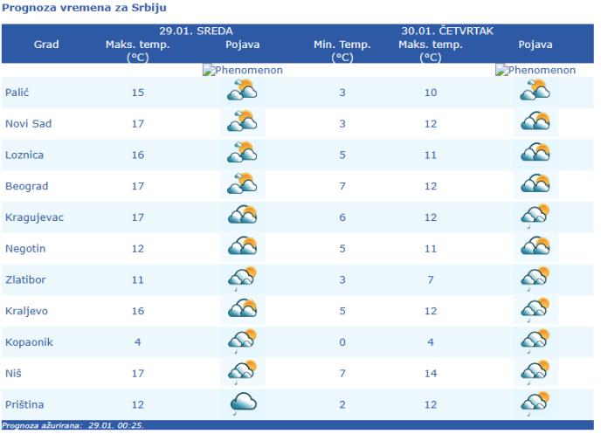The height and width of the screenshot is (441, 601).
Task: Click Palić Wednesday weather icon
Action: click(242, 91)
